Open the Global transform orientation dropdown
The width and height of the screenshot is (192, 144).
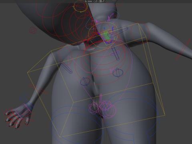[90, 1]
